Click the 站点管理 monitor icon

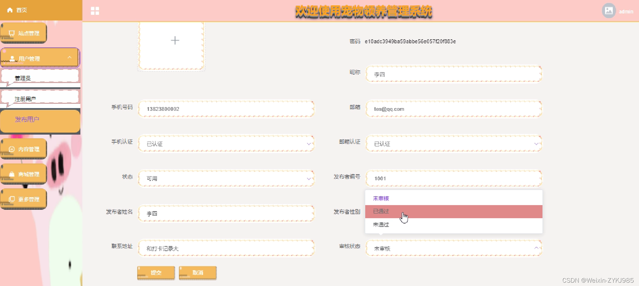click(12, 33)
